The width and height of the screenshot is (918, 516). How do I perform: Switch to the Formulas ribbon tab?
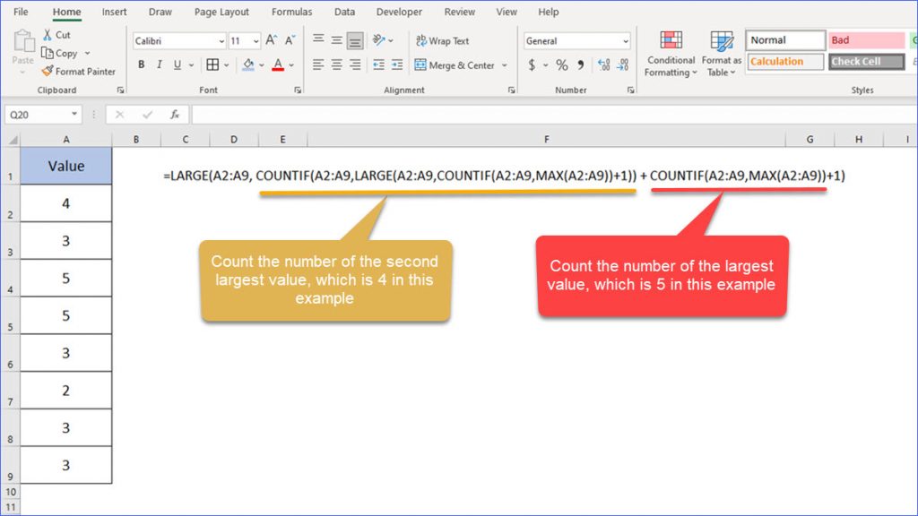coord(291,12)
